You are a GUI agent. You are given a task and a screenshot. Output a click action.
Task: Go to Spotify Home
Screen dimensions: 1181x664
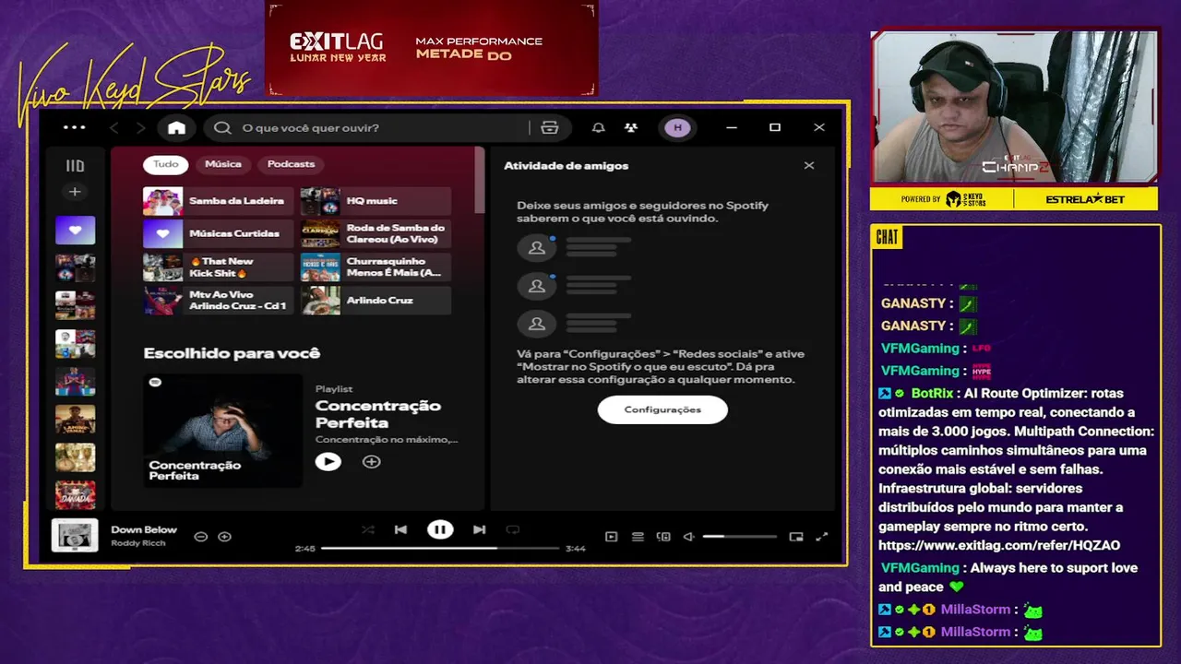pyautogui.click(x=176, y=127)
